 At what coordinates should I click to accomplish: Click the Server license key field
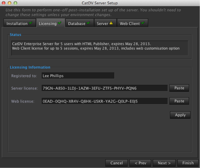point(105,88)
